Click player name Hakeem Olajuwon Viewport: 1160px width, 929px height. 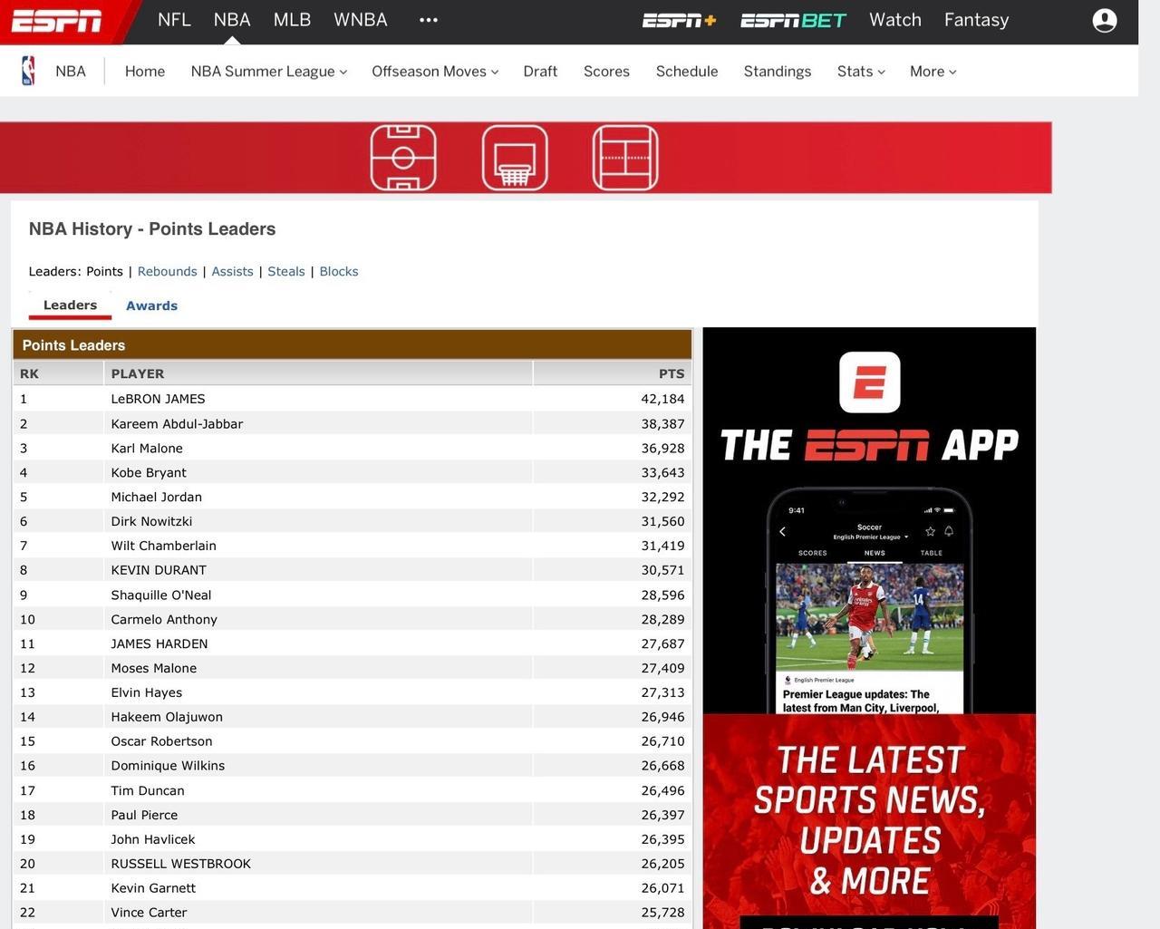167,717
